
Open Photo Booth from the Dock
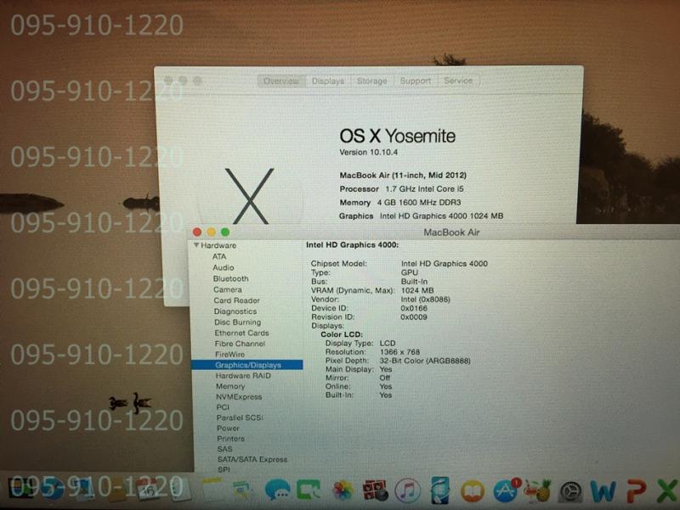point(375,490)
